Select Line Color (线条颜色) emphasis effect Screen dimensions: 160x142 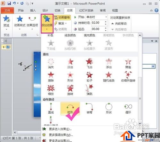(x=70, y=35)
